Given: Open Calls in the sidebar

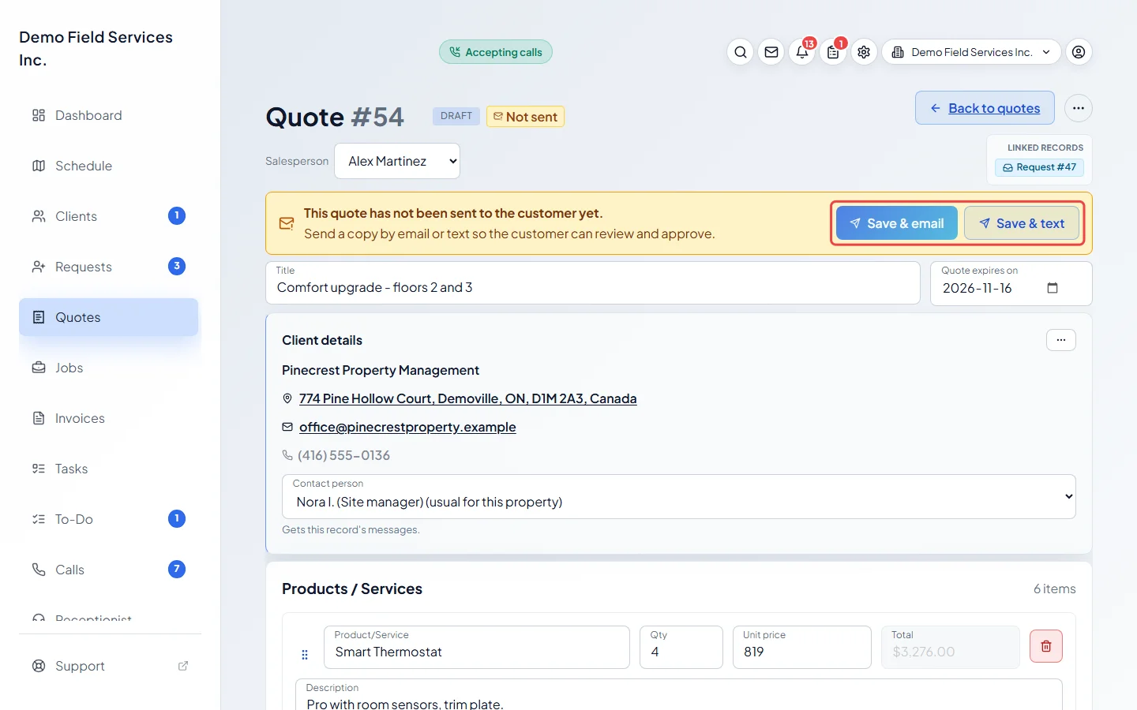Looking at the screenshot, I should pos(109,570).
